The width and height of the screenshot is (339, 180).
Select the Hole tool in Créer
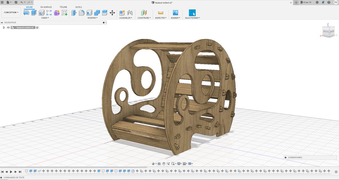click(42, 13)
